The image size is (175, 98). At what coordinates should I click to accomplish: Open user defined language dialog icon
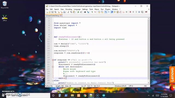(115, 12)
